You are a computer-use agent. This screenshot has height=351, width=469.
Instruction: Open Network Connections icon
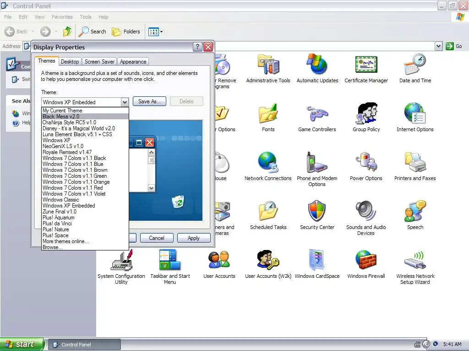268,162
